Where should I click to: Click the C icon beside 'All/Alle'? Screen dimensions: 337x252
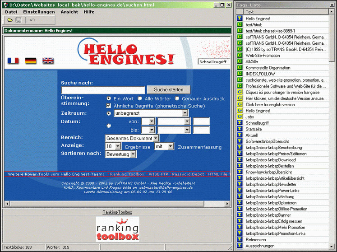pos(240,61)
